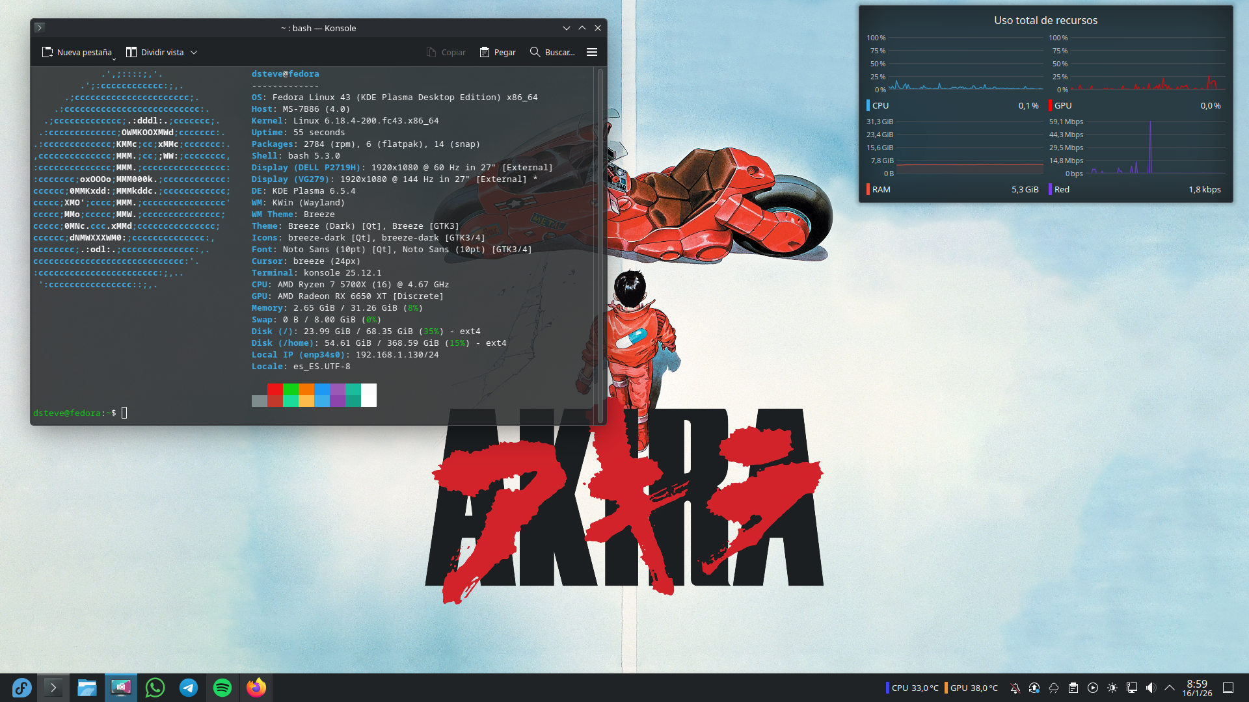Open the Fedora application launcher
This screenshot has height=702, width=1249.
tap(21, 688)
